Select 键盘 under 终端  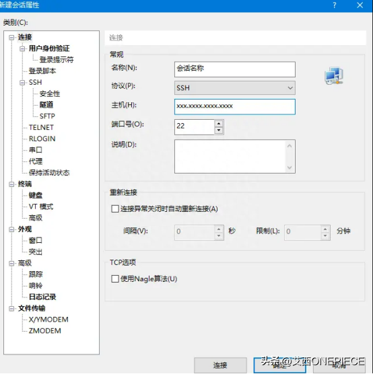pyautogui.click(x=35, y=195)
